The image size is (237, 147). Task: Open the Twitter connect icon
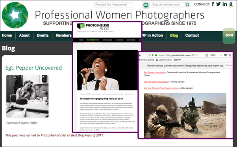[x=218, y=4]
